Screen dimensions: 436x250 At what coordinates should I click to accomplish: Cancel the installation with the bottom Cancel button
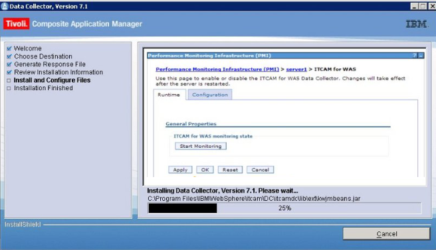click(x=387, y=233)
